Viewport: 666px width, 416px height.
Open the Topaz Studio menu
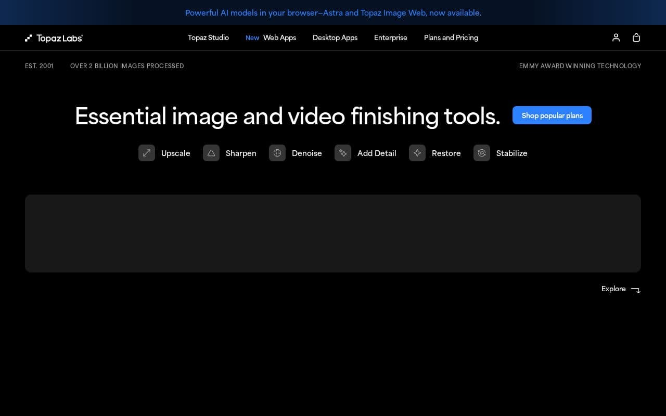point(208,37)
